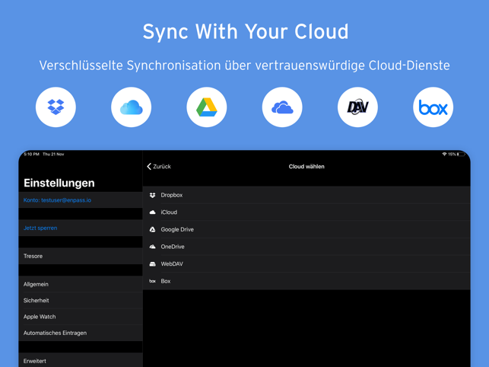The image size is (489, 367).
Task: Click the large Box circle icon
Action: (433, 107)
